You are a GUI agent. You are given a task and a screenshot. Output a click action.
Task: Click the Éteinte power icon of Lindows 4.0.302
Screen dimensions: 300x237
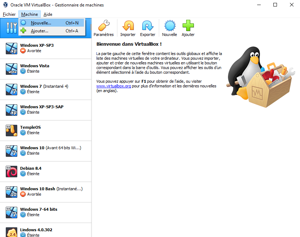coord(23,235)
